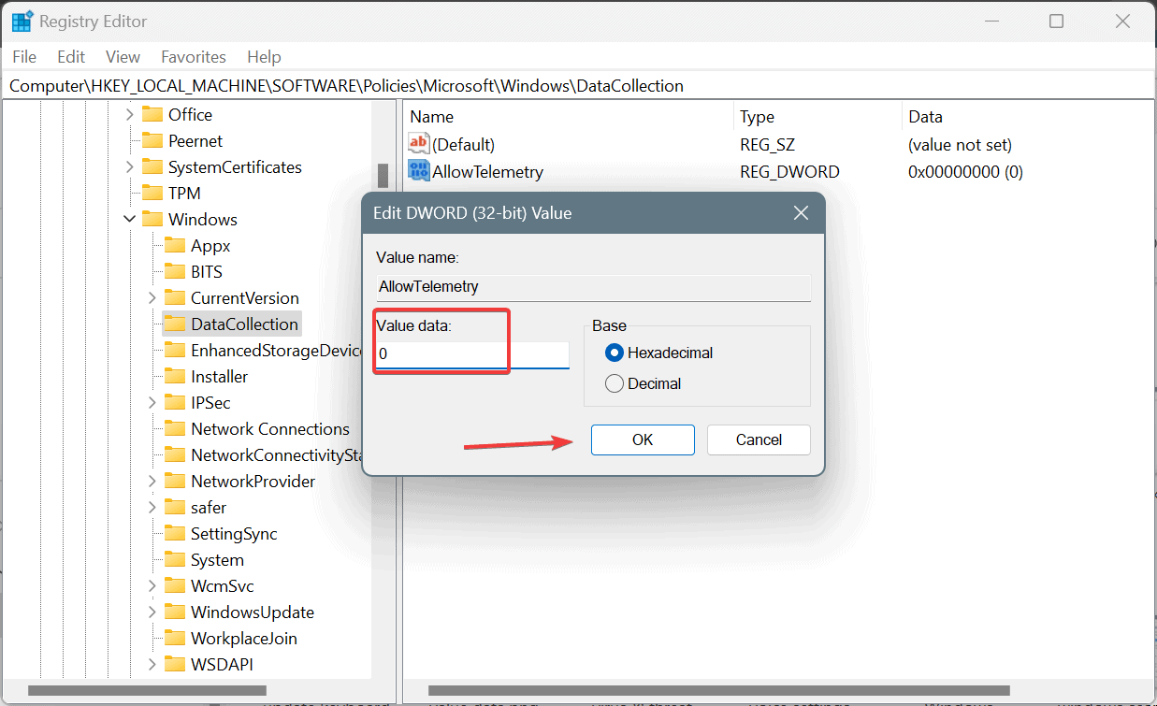Open the View menu
1157x706 pixels.
123,57
